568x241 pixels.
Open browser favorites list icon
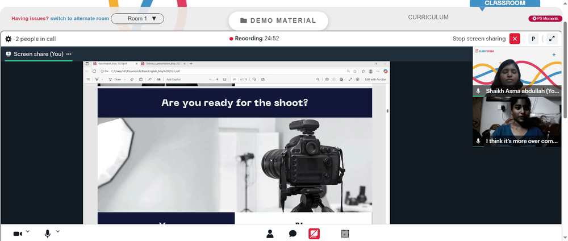tap(364, 72)
